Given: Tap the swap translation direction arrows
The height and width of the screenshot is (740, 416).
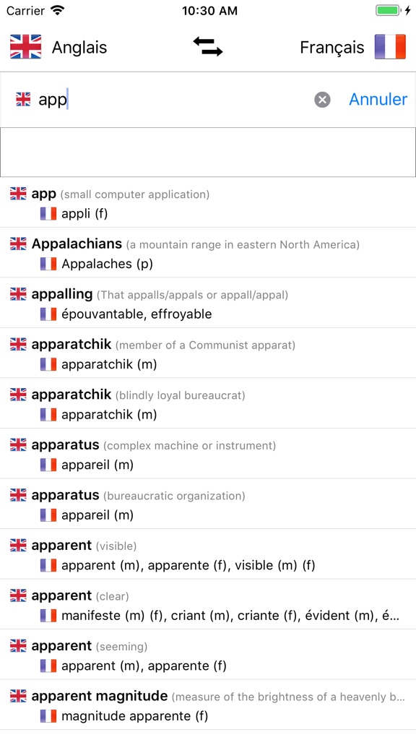Looking at the screenshot, I should pos(209,46).
